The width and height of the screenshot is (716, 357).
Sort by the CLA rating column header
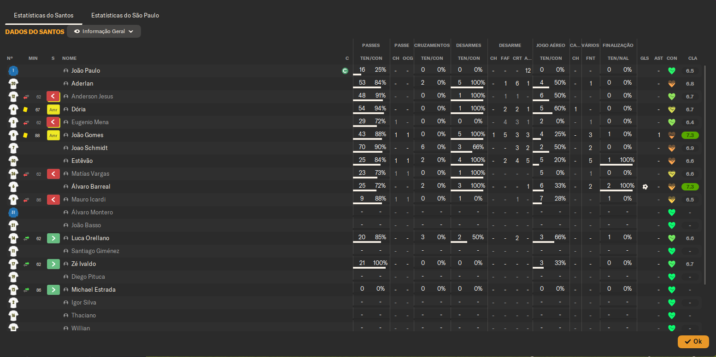click(x=693, y=58)
